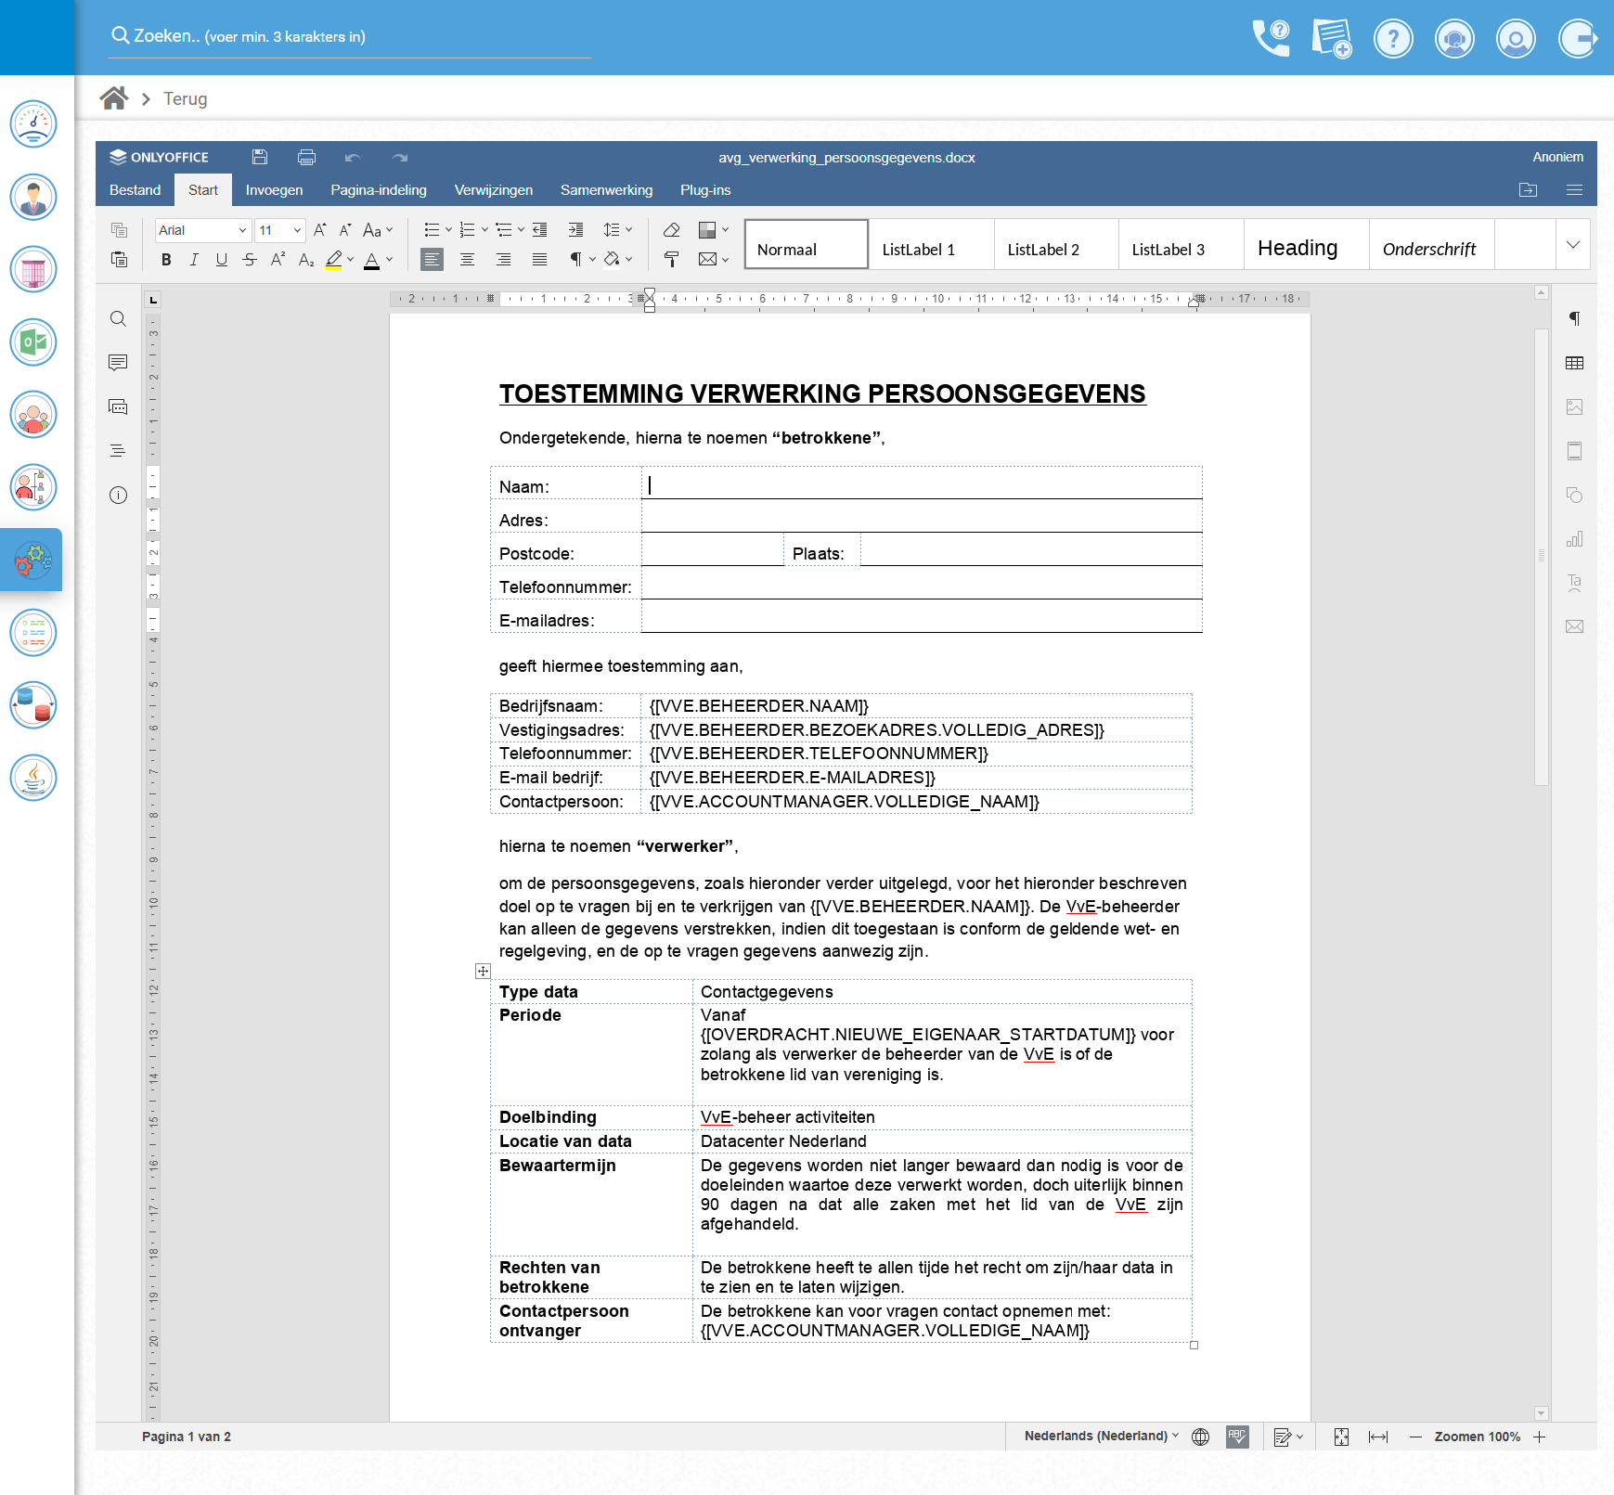
Task: Click the Terug breadcrumb link
Action: (186, 99)
